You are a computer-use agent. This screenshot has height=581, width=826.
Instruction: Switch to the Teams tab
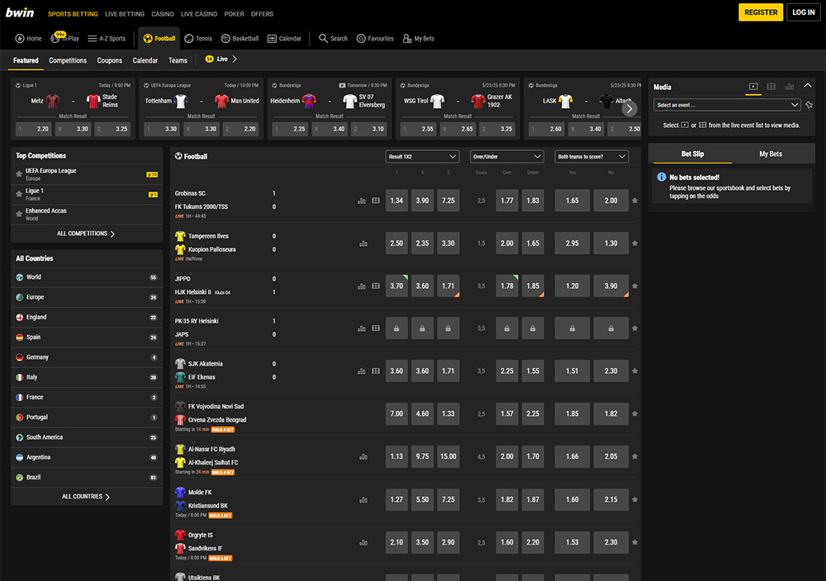178,60
